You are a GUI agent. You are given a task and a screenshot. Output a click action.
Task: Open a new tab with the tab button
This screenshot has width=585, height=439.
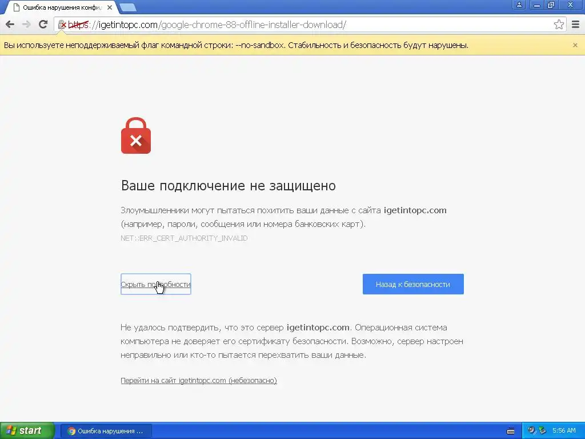pyautogui.click(x=128, y=7)
